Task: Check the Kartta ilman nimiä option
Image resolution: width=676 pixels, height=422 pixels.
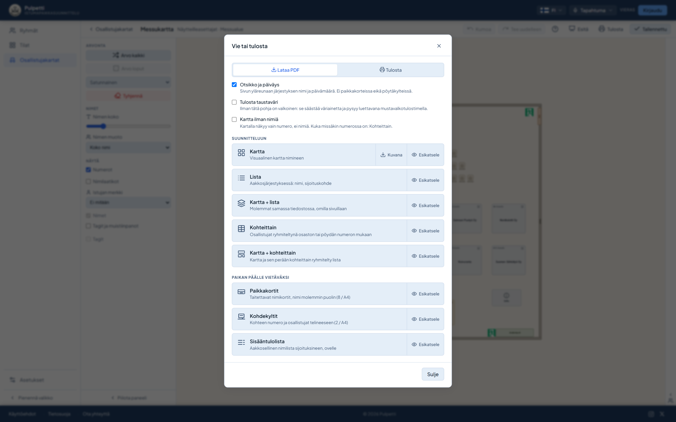Action: (234, 119)
